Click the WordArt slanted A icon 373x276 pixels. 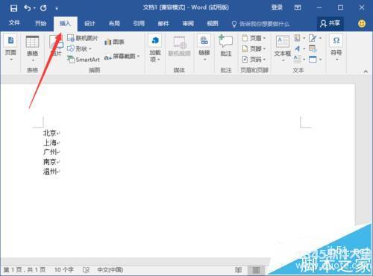[x=297, y=48]
